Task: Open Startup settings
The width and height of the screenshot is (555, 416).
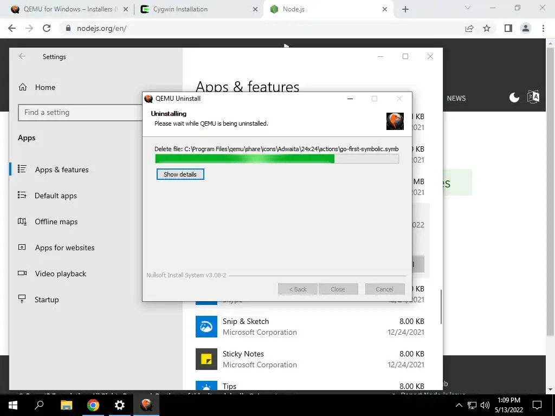Action: point(47,300)
